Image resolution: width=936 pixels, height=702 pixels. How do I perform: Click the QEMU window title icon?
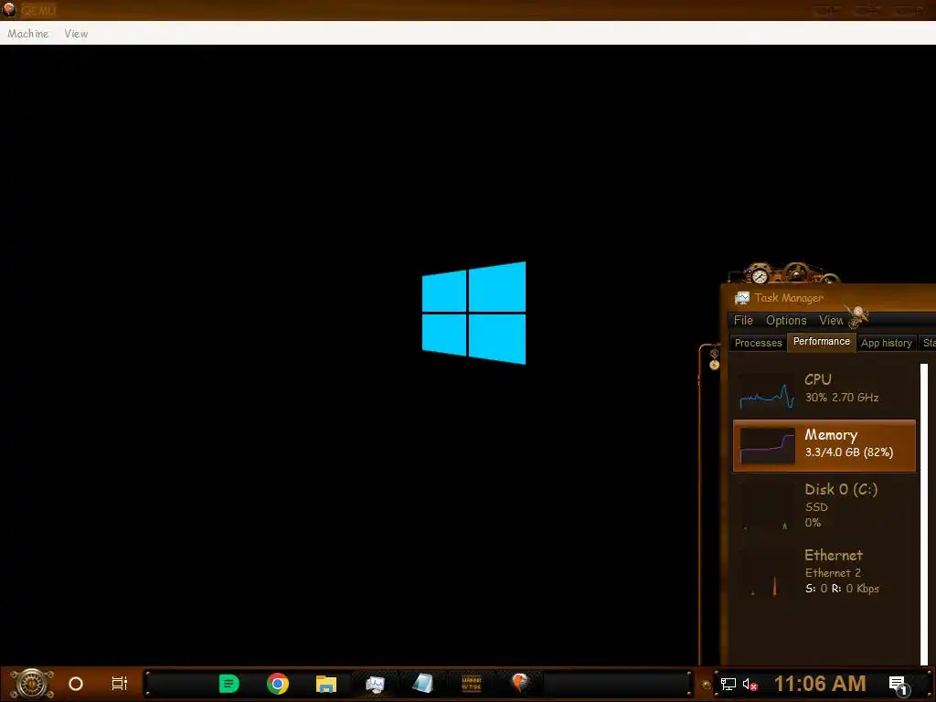point(9,9)
